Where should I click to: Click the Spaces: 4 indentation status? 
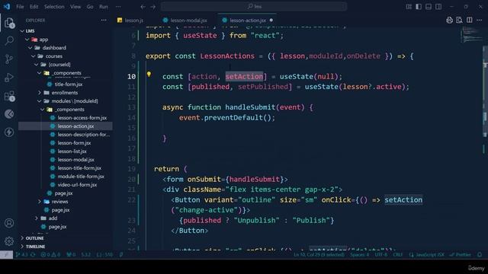click(359, 255)
